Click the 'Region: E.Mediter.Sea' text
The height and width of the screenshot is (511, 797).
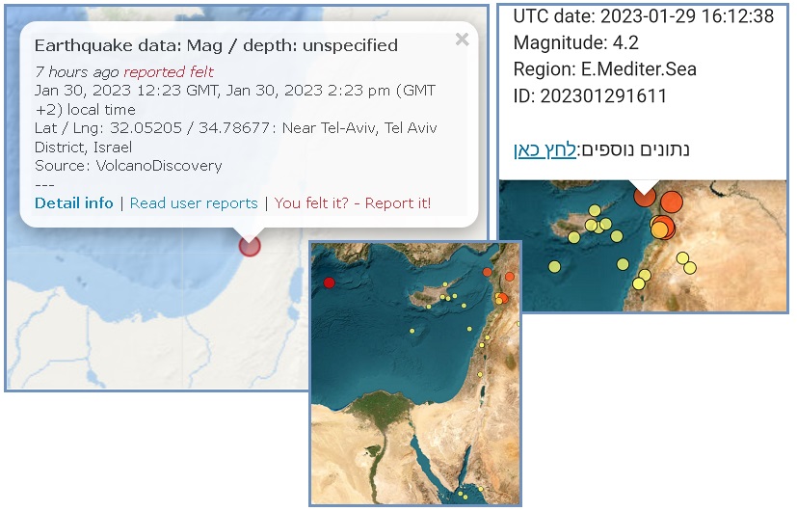coord(605,69)
